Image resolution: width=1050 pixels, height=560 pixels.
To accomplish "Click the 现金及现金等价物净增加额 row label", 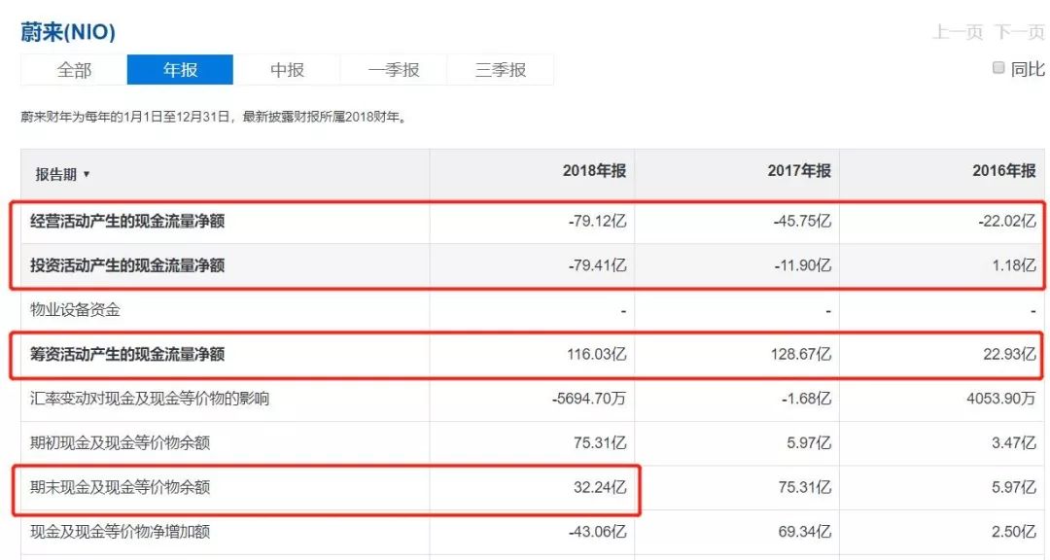I will point(120,532).
